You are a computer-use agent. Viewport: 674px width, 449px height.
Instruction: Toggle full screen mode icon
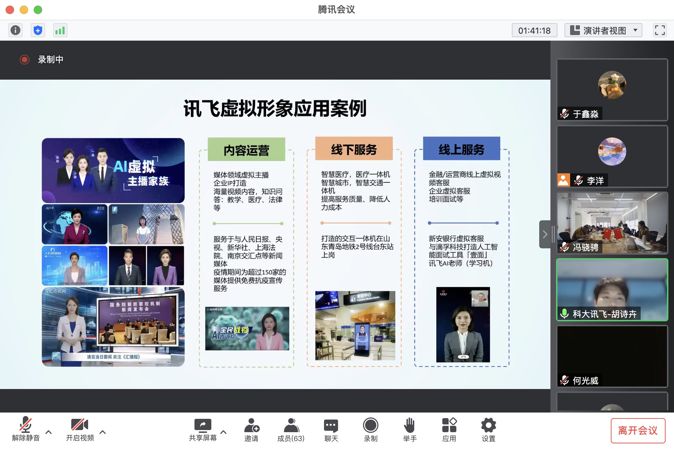(660, 30)
